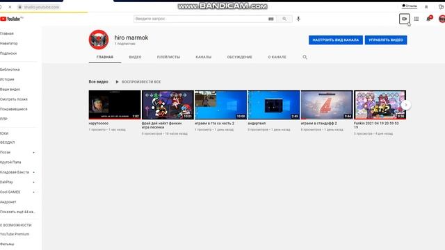Image resolution: width=445 pixels, height=250 pixels.
Task: Click the search magnifier button
Action: click(x=284, y=19)
